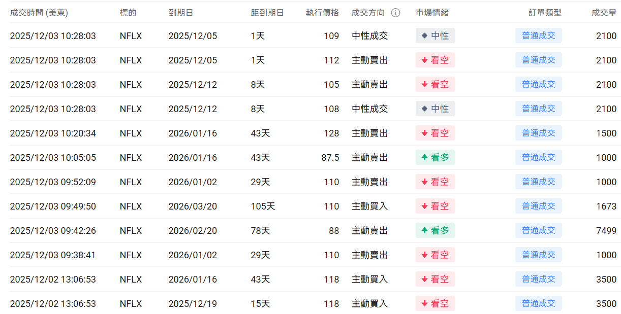Click the 看空 tag in the 09:49:50 row
This screenshot has height=314, width=621.
pyautogui.click(x=435, y=206)
